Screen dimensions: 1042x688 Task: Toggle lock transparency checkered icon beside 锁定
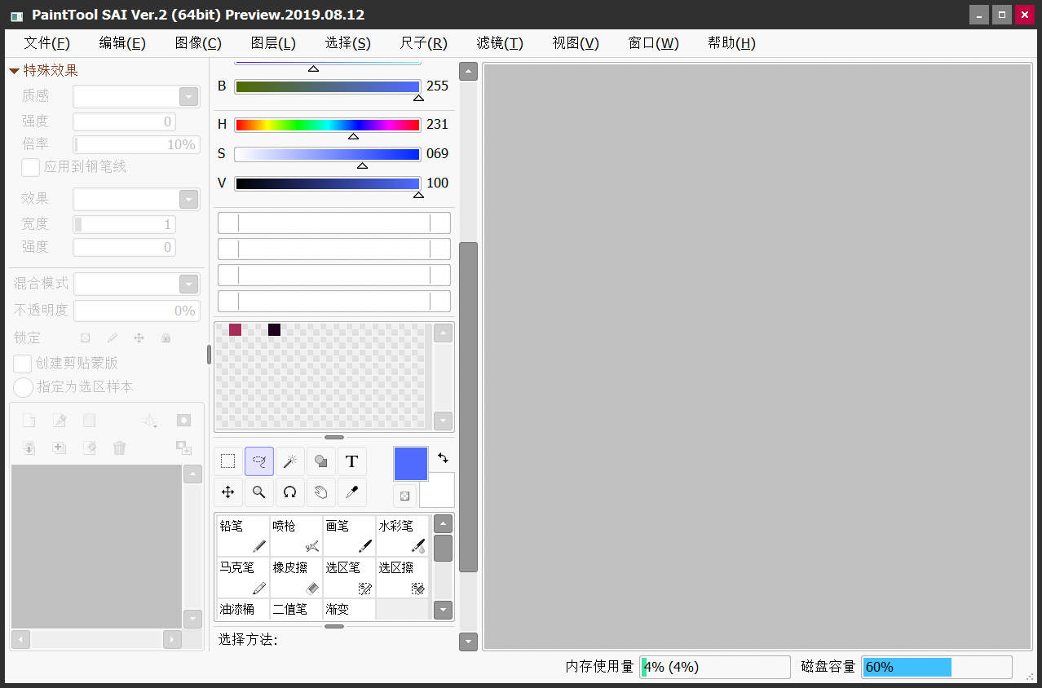pos(85,337)
